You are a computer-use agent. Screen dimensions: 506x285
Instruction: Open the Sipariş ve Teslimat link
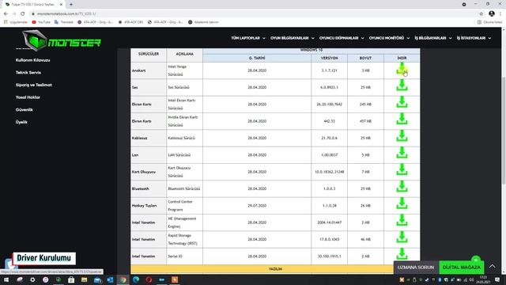pyautogui.click(x=33, y=85)
